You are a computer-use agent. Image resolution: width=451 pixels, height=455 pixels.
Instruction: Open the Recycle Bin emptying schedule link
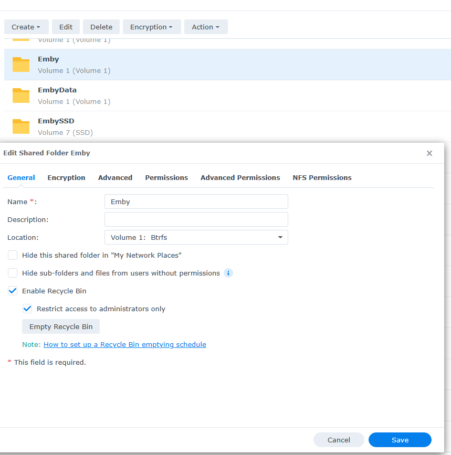coord(124,344)
